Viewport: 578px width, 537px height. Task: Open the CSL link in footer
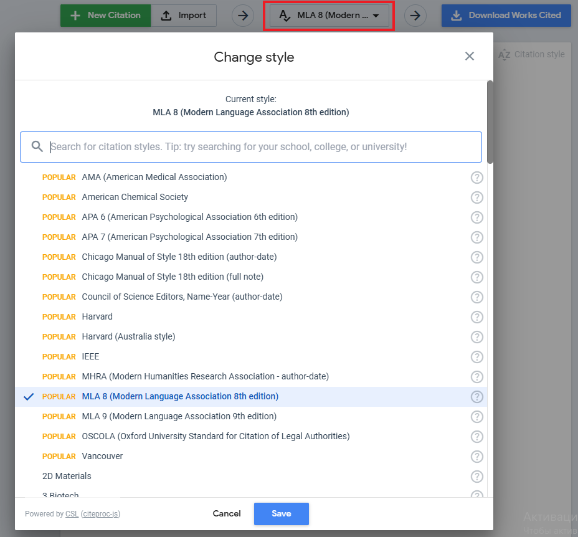[x=72, y=515]
